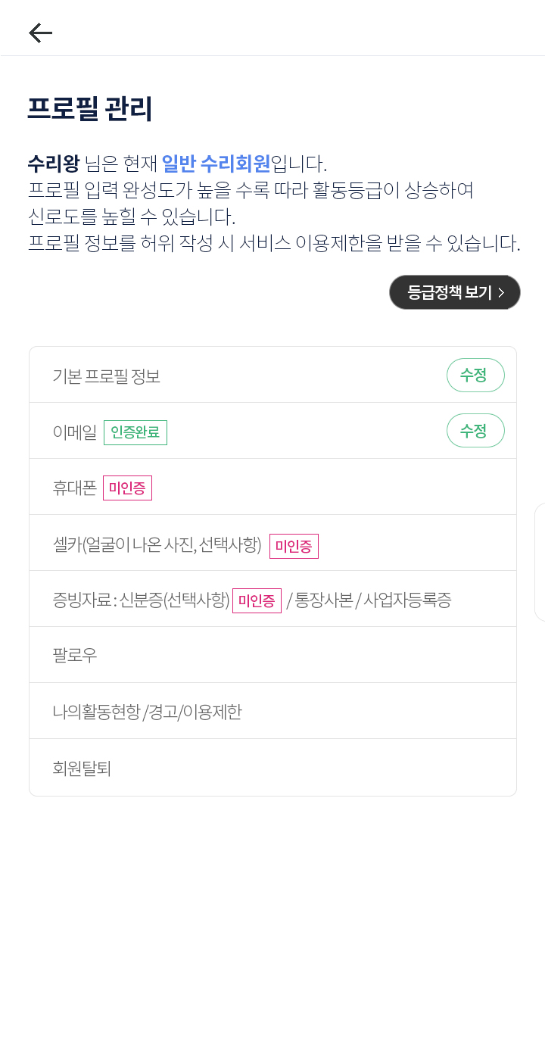Click the blue 일반 수리회원 text

[x=216, y=164]
